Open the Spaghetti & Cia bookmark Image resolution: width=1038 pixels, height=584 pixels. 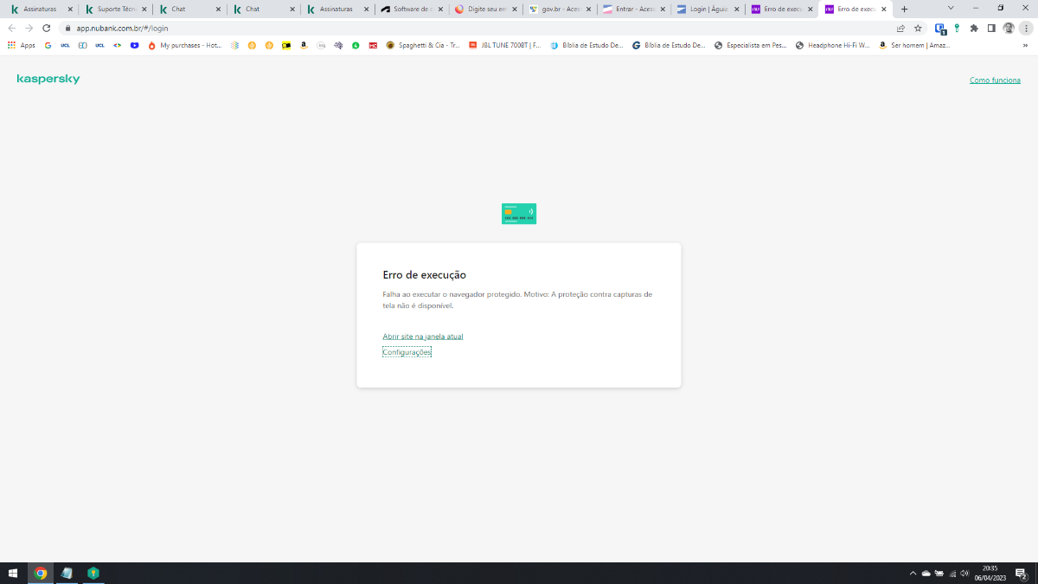coord(423,45)
